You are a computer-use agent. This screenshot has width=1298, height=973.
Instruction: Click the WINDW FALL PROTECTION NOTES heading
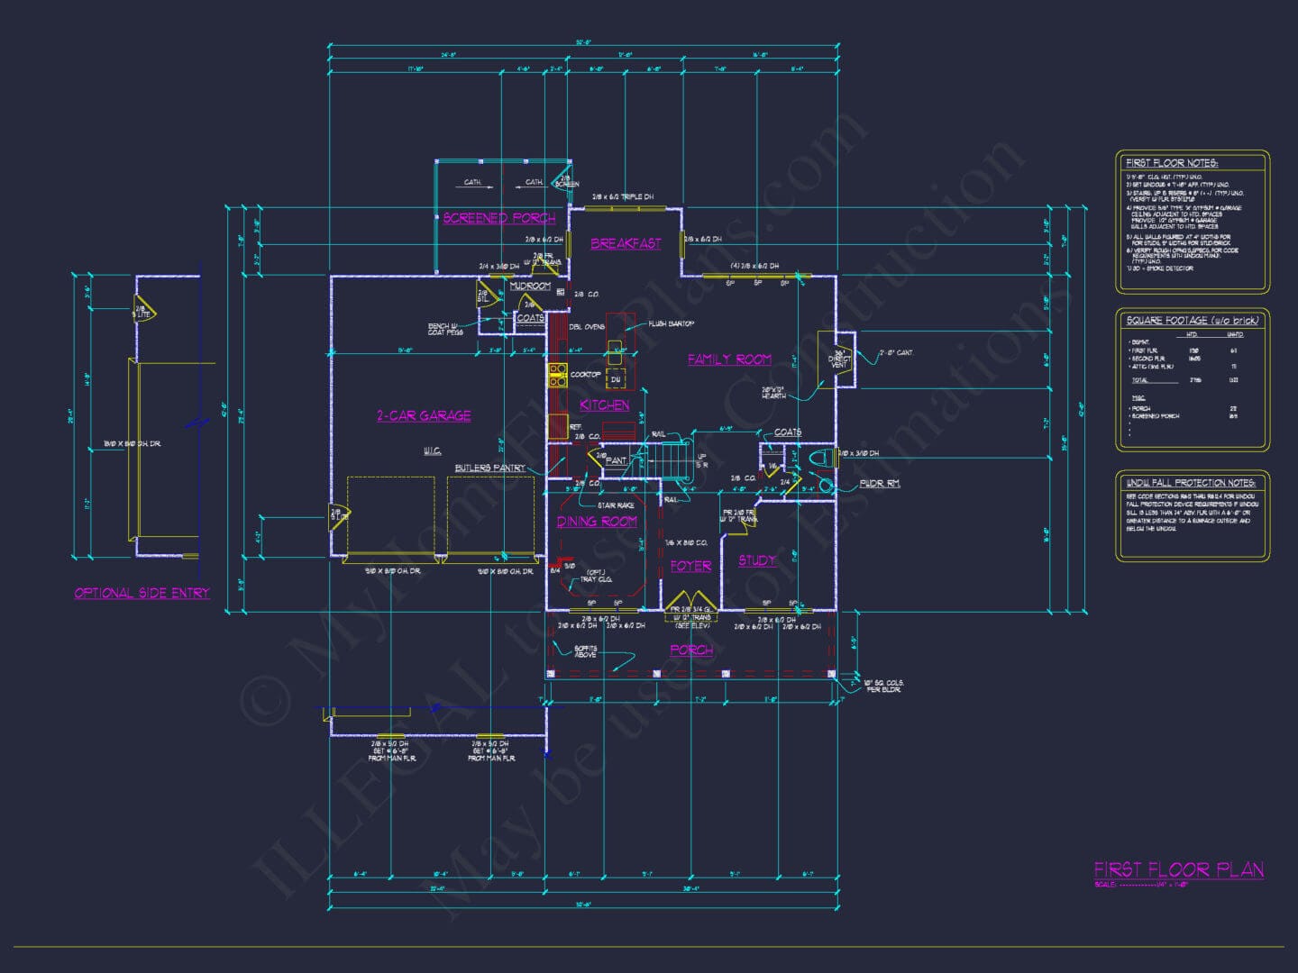click(x=1191, y=483)
